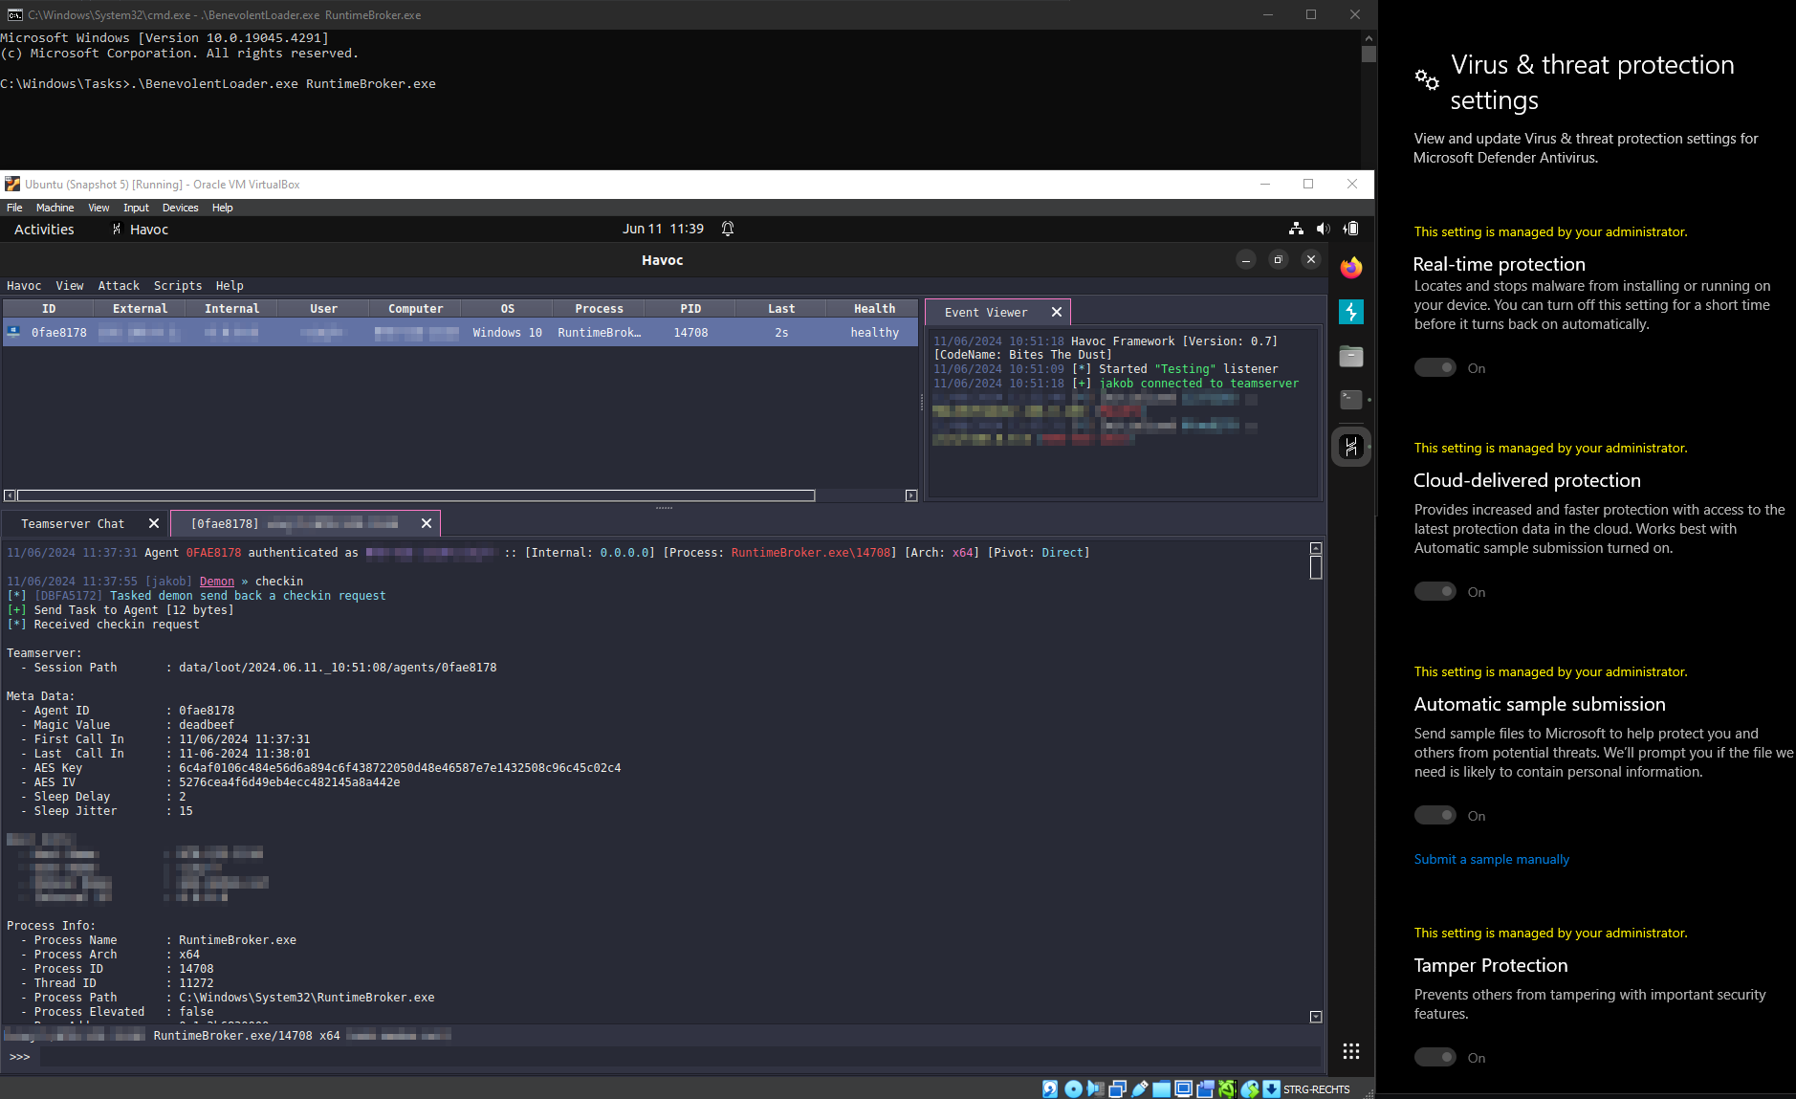
Task: Click the gears icon beside Virus & threat title
Action: click(x=1427, y=79)
